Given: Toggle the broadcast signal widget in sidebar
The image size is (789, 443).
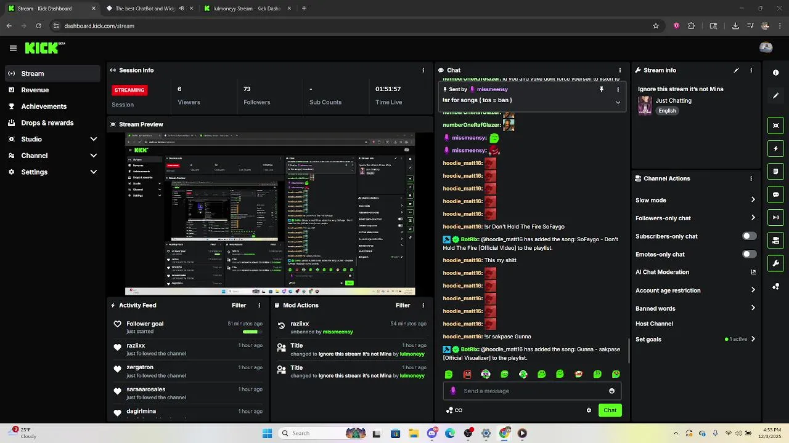Looking at the screenshot, I should (776, 217).
